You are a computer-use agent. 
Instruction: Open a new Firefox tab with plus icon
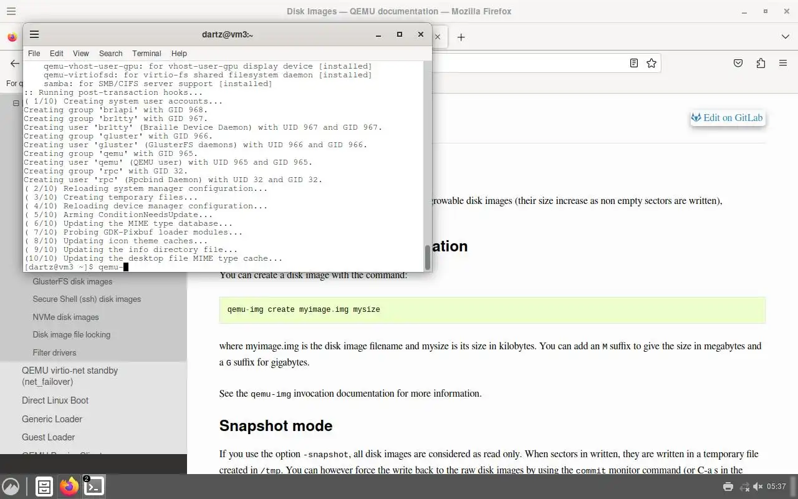pyautogui.click(x=461, y=37)
